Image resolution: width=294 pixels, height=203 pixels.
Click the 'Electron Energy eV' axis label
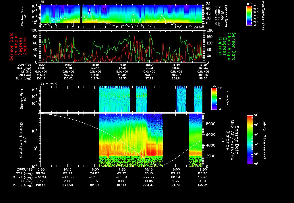pyautogui.click(x=23, y=140)
